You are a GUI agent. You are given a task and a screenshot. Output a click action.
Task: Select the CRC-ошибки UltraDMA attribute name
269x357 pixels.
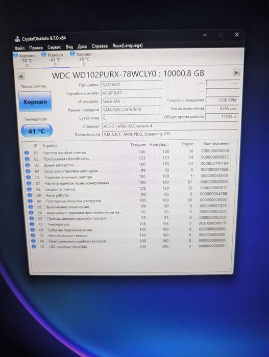click(x=68, y=246)
